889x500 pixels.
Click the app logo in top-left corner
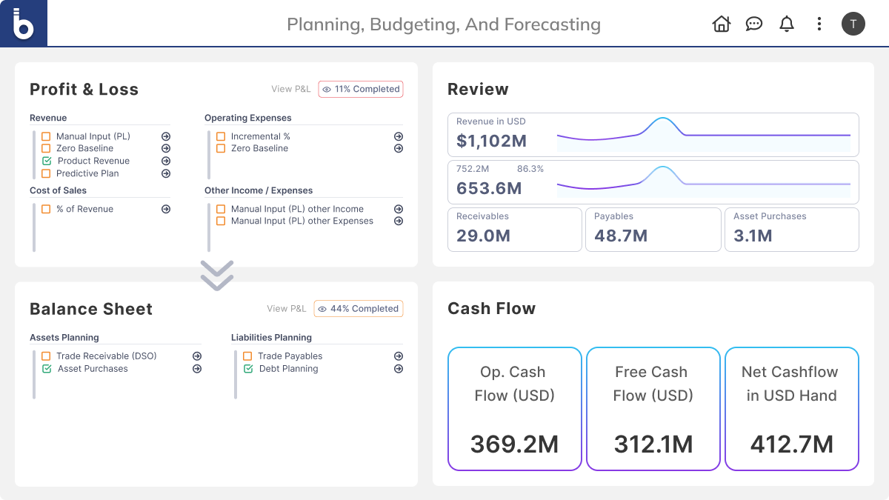pyautogui.click(x=24, y=24)
